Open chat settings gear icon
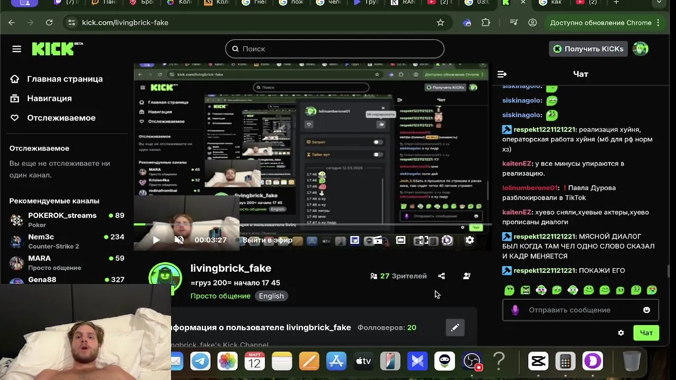The image size is (676, 380). 621,333
